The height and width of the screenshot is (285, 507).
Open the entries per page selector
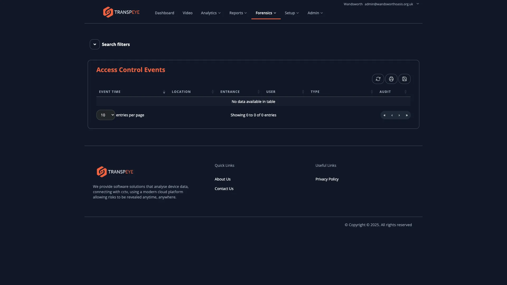pos(105,115)
